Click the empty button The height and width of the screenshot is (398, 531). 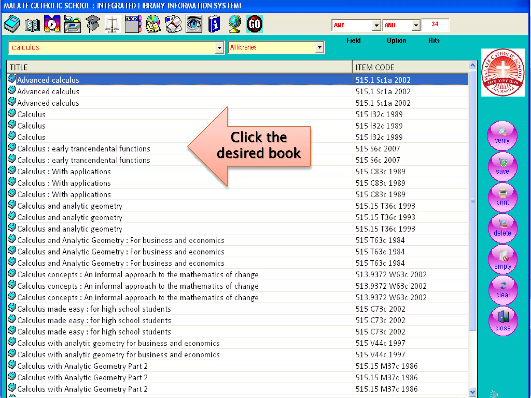[502, 259]
